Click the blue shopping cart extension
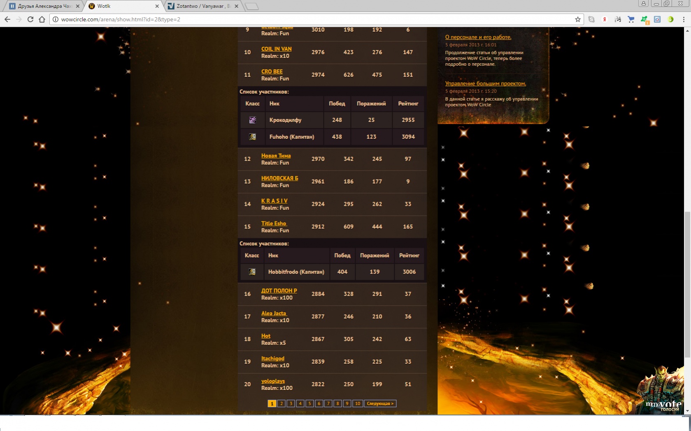691x431 pixels. click(631, 19)
